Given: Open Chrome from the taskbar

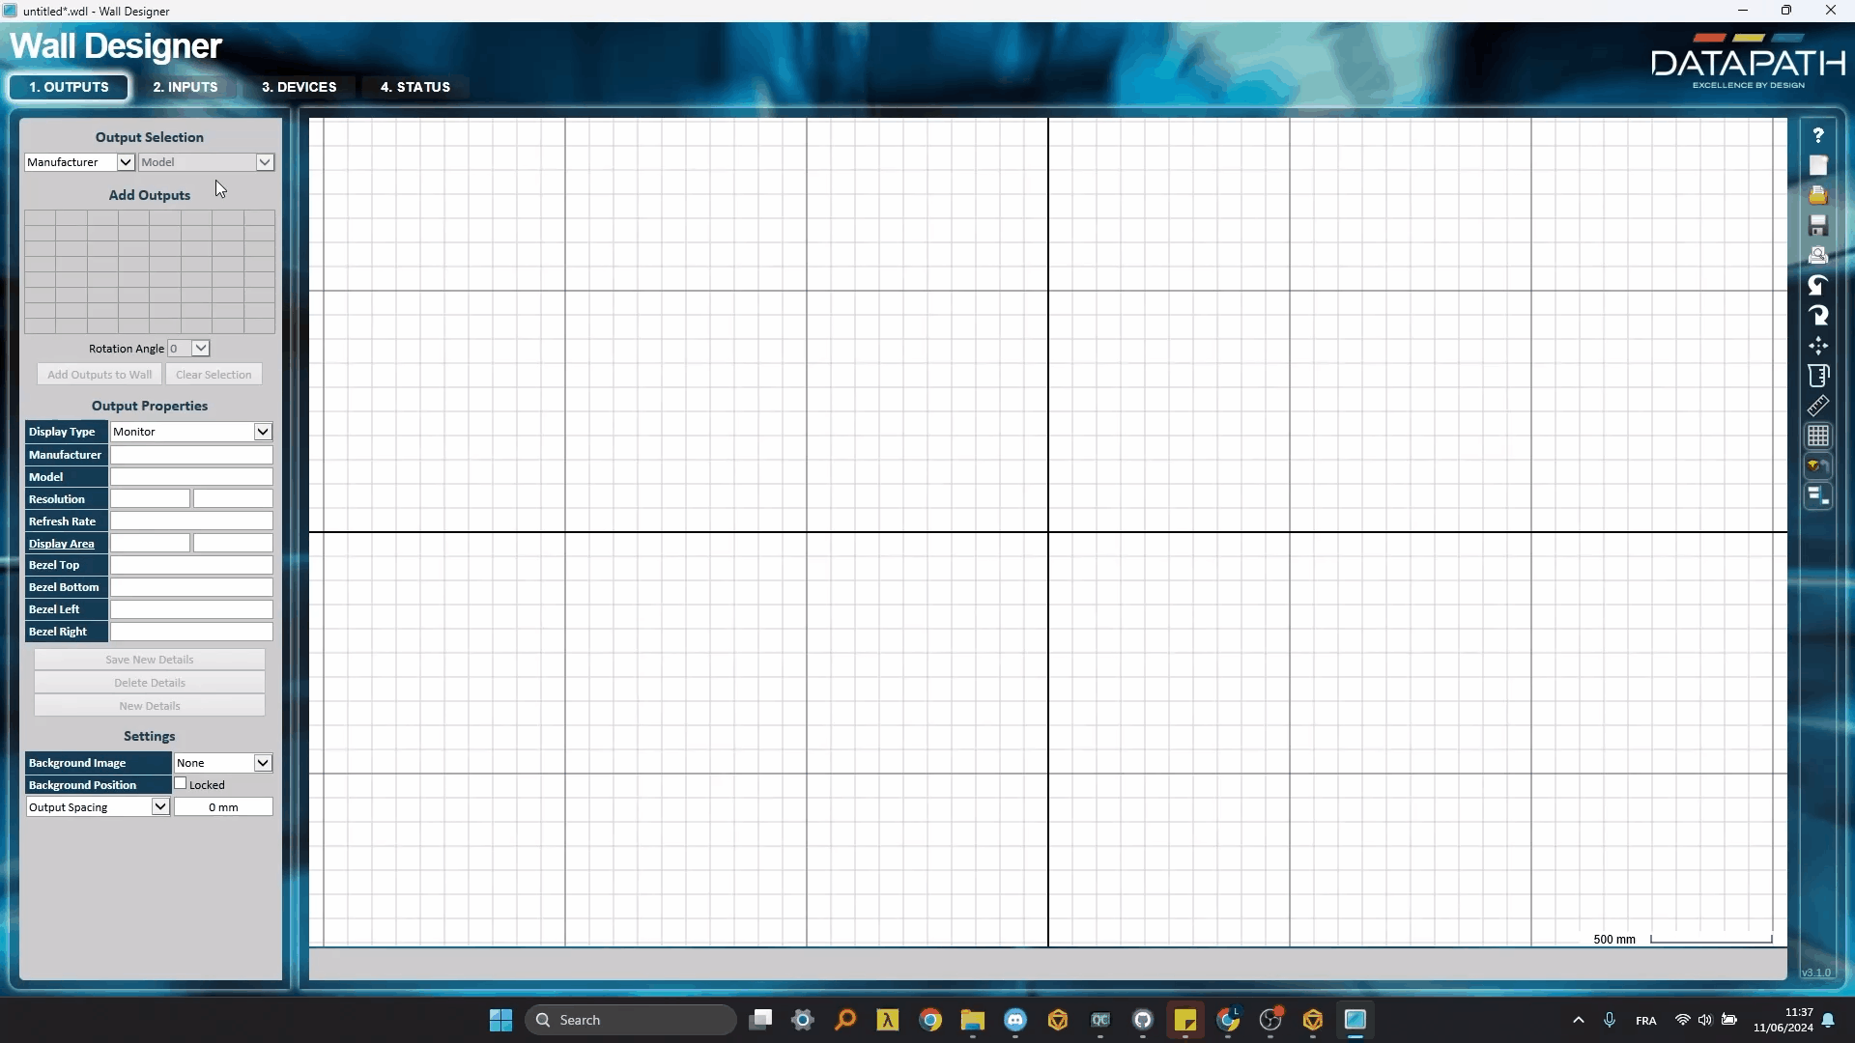Looking at the screenshot, I should (x=930, y=1020).
